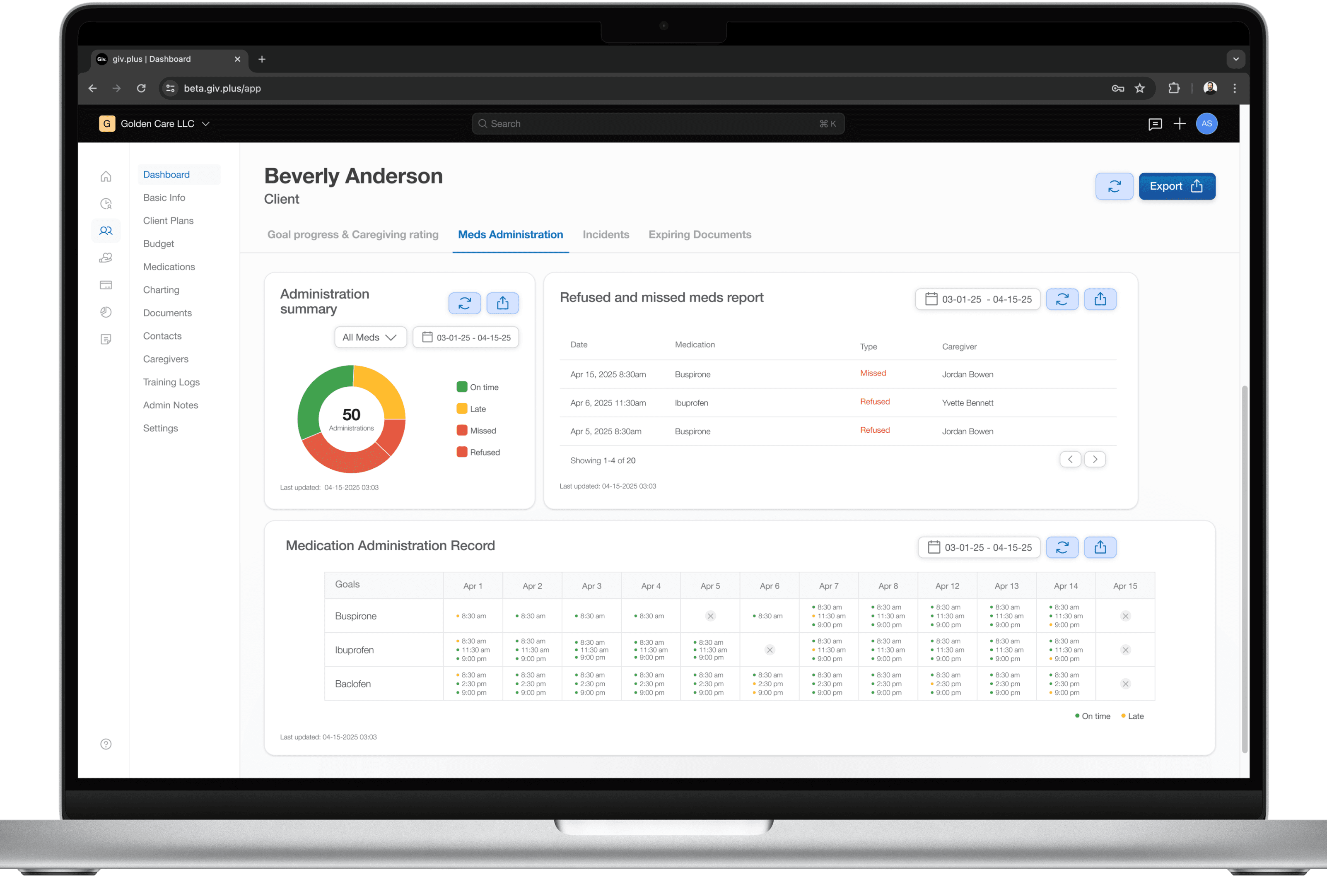The width and height of the screenshot is (1327, 877).
Task: Click the home icon in left sidebar
Action: pos(106,177)
